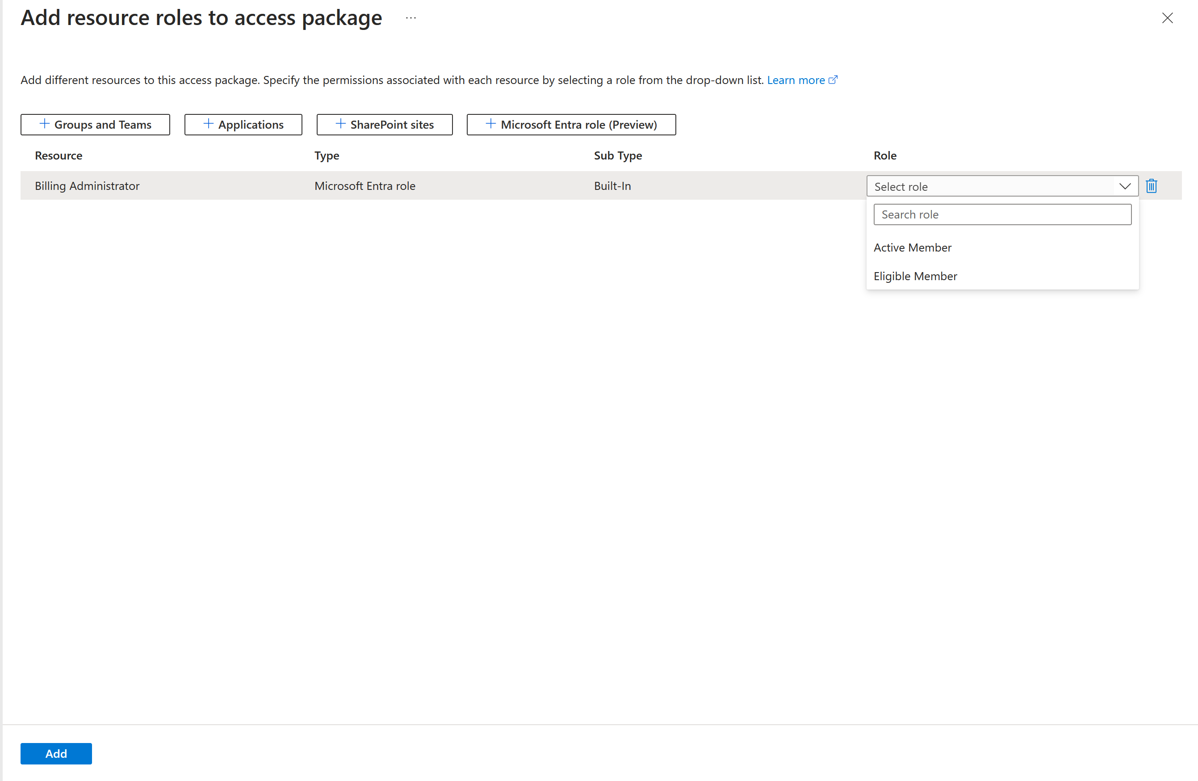The width and height of the screenshot is (1198, 781).
Task: Click the Add button at bottom
Action: point(56,753)
